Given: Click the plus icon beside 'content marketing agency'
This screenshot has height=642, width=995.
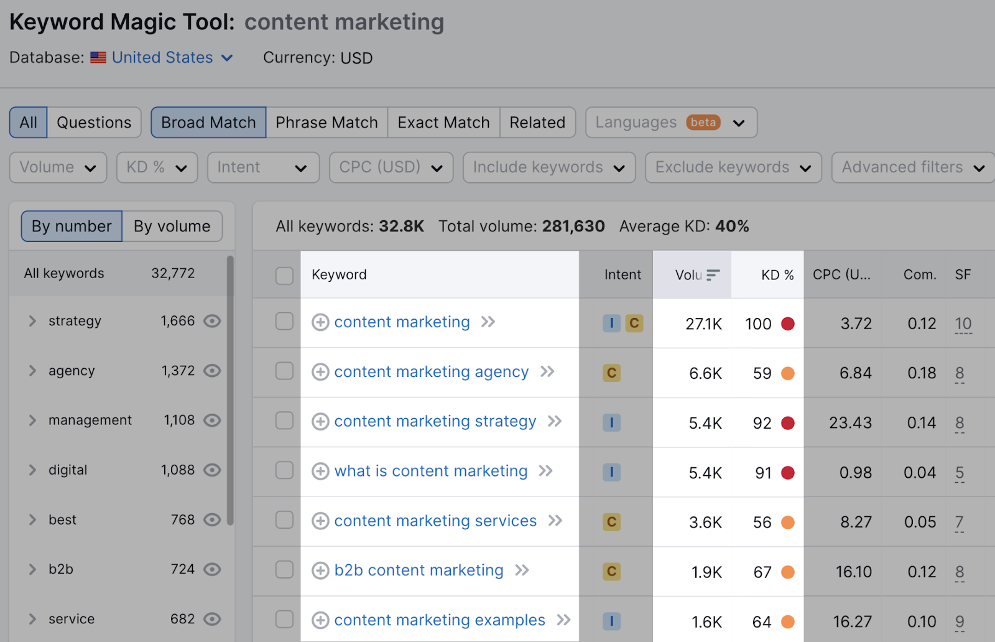Looking at the screenshot, I should click(321, 371).
